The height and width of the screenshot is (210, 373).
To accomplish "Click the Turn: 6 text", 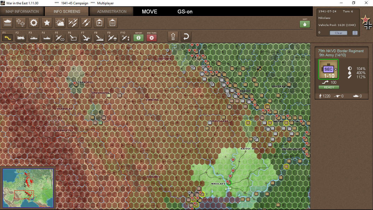I will [x=348, y=11].
